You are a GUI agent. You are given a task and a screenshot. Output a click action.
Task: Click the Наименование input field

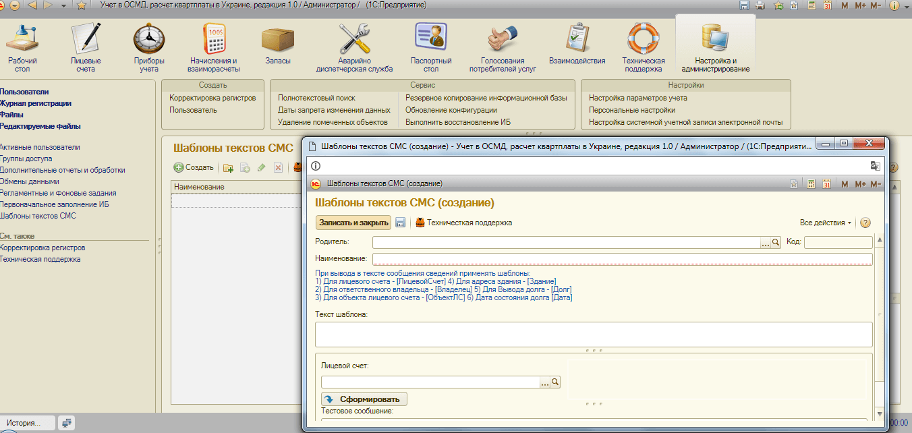[623, 258]
